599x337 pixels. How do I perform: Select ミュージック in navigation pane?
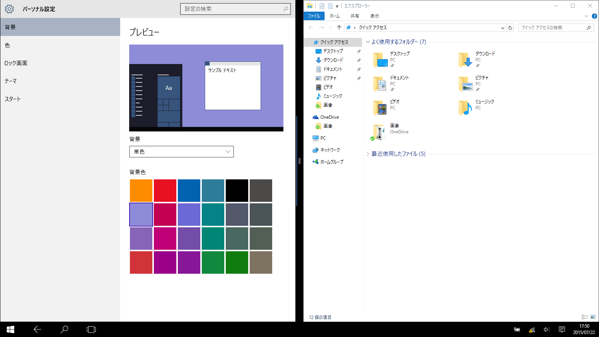(333, 96)
